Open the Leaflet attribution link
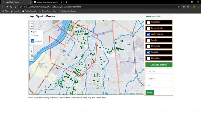201x113 pixels. click(x=120, y=94)
